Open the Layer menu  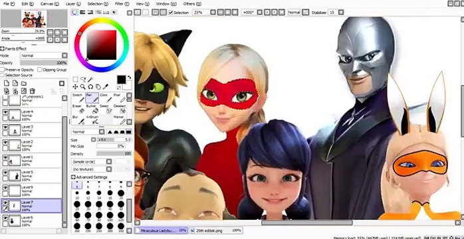point(73,4)
